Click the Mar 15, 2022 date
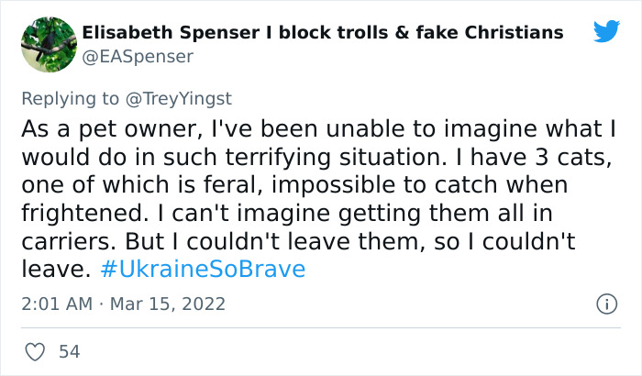Viewport: 642px width, 376px height. [169, 304]
